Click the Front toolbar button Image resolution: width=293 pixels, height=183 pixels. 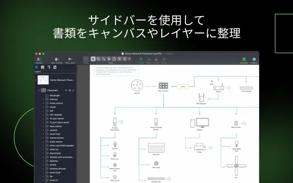click(141, 60)
